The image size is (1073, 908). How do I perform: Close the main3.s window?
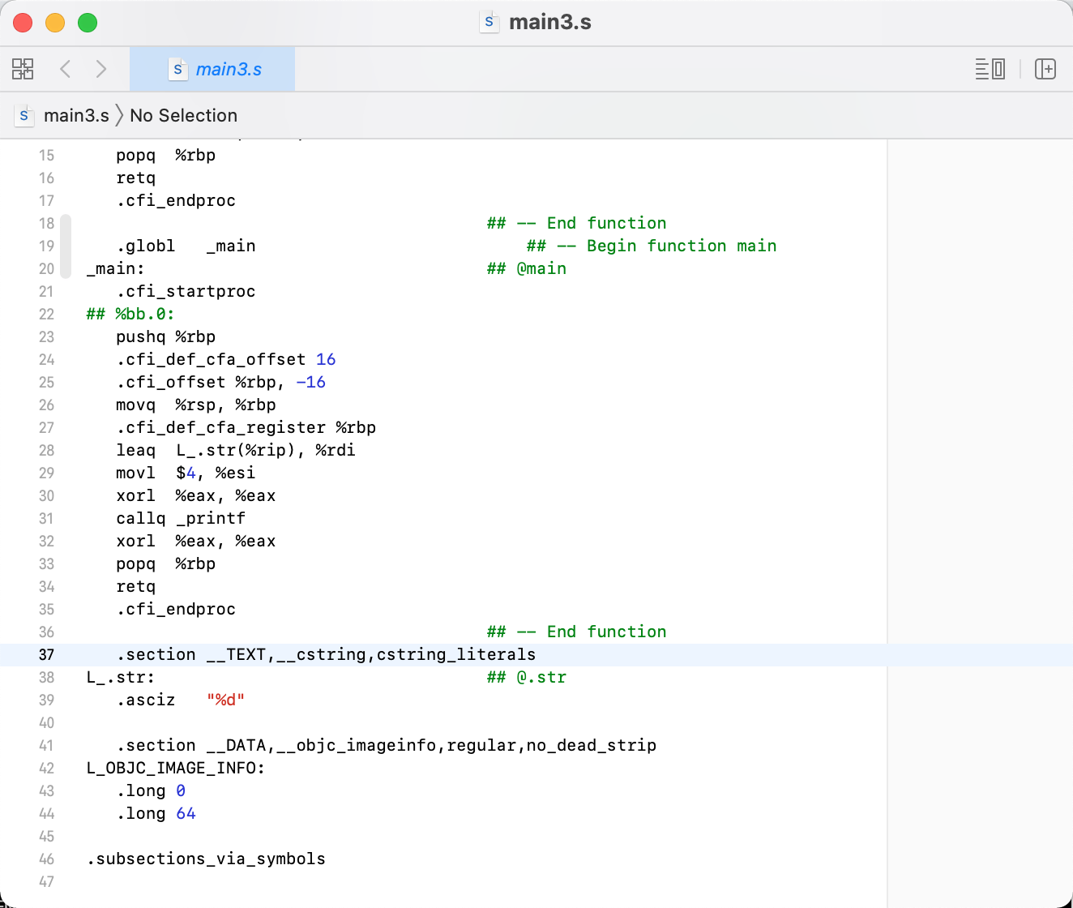pos(23,23)
